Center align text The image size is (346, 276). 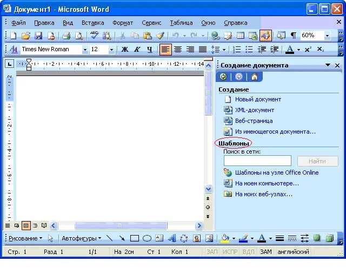click(x=178, y=49)
